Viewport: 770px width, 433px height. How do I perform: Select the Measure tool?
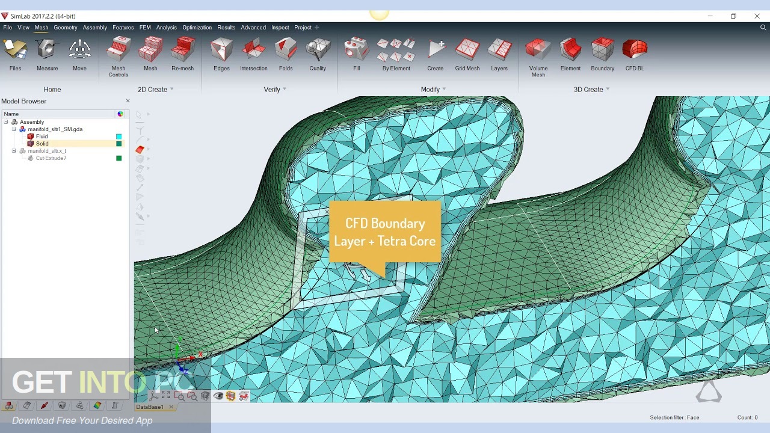47,54
